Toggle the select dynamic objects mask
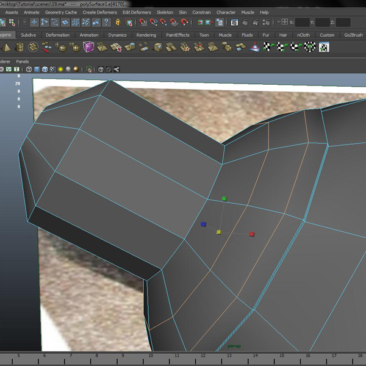The width and height of the screenshot is (366, 366). point(85,23)
